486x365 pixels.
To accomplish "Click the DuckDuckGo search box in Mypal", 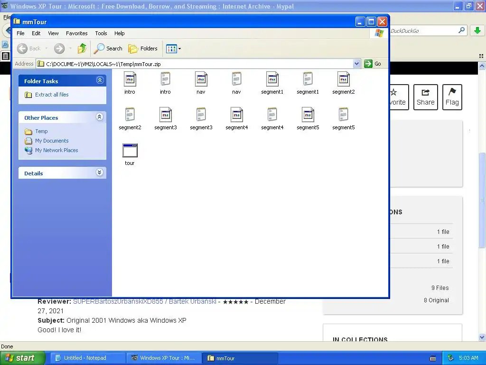I will pos(423,31).
